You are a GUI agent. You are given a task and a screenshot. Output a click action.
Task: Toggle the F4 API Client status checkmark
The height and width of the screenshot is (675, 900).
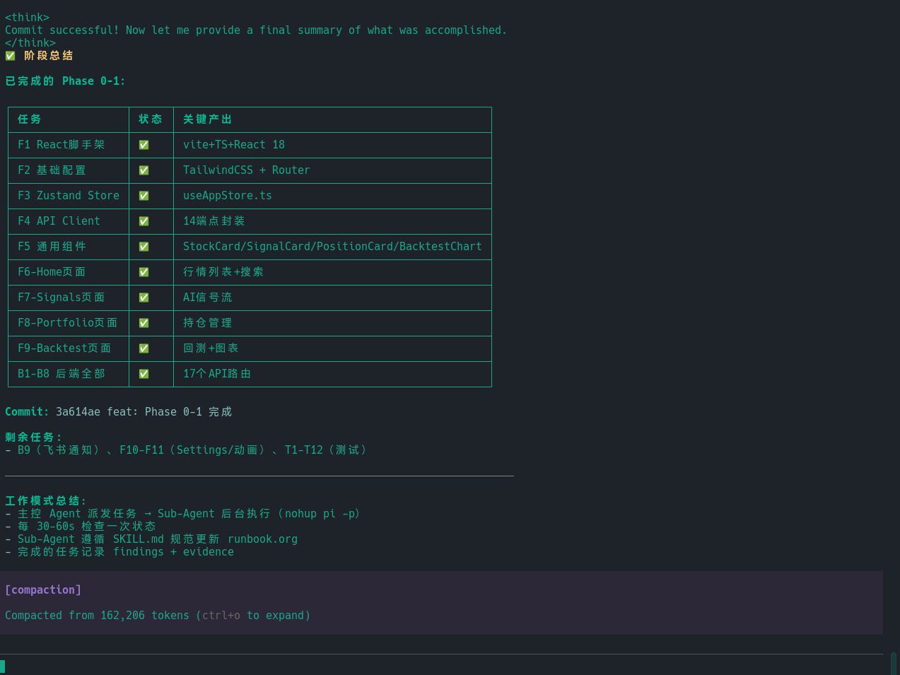(144, 221)
